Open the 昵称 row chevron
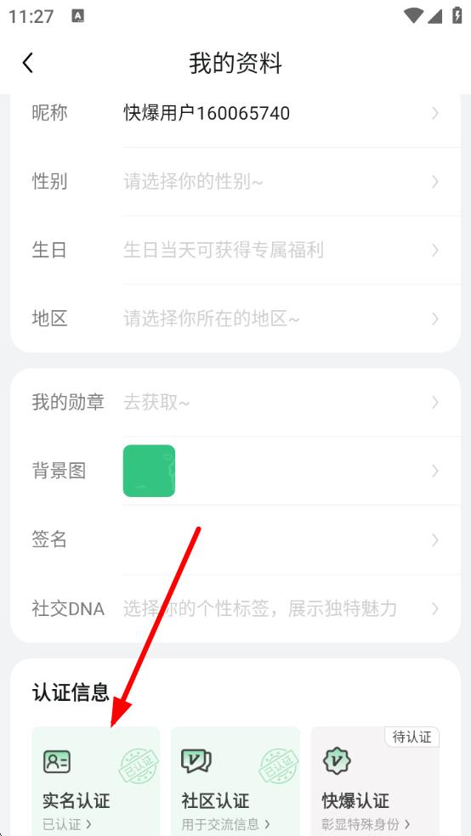 (x=435, y=113)
